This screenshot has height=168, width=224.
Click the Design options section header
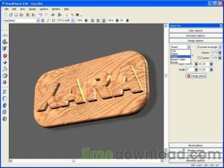(x=196, y=41)
